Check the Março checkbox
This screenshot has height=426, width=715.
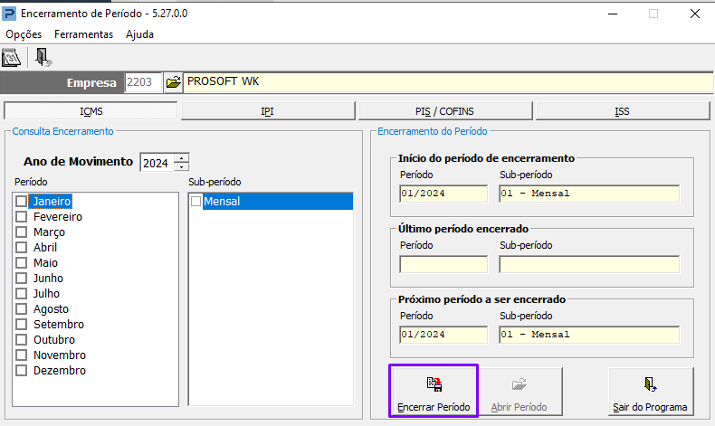coord(21,232)
